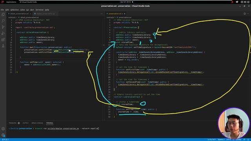Click line number 24 in the right editor
The height and width of the screenshot is (141, 251).
click(x=109, y=77)
